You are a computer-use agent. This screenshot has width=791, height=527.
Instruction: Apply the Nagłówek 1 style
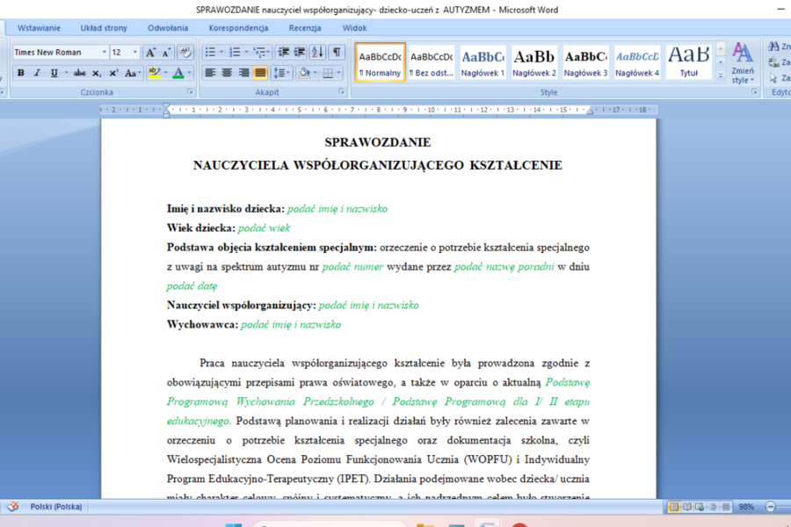pyautogui.click(x=482, y=61)
